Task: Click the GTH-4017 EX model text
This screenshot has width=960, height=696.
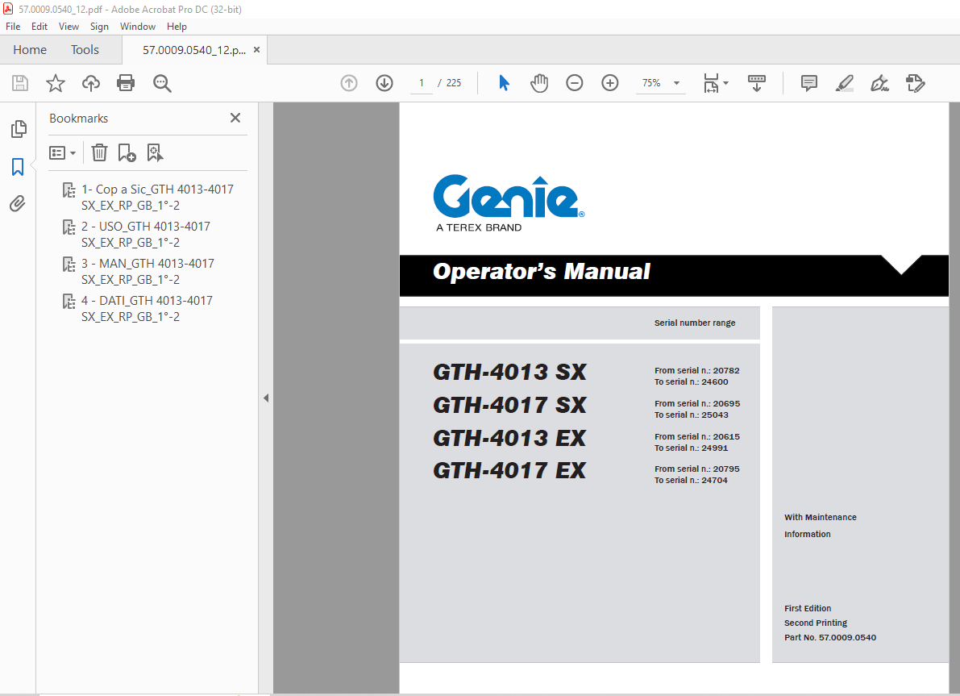Action: (509, 470)
